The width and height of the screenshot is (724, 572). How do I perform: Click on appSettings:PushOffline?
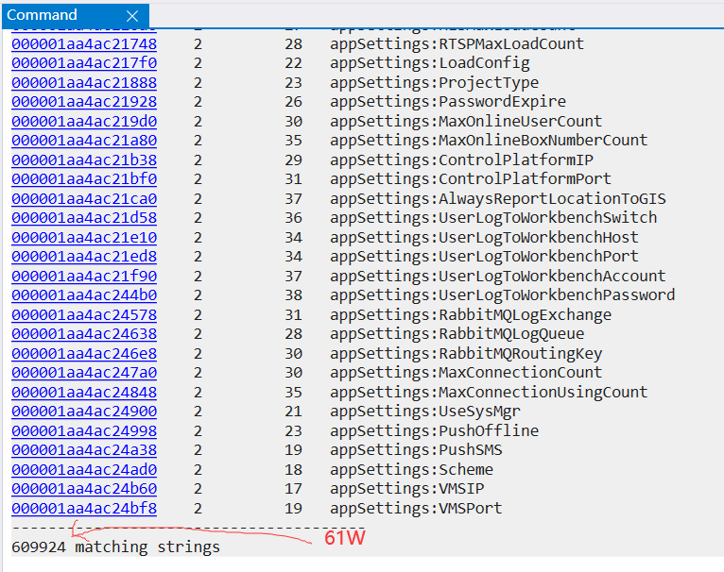pos(435,431)
